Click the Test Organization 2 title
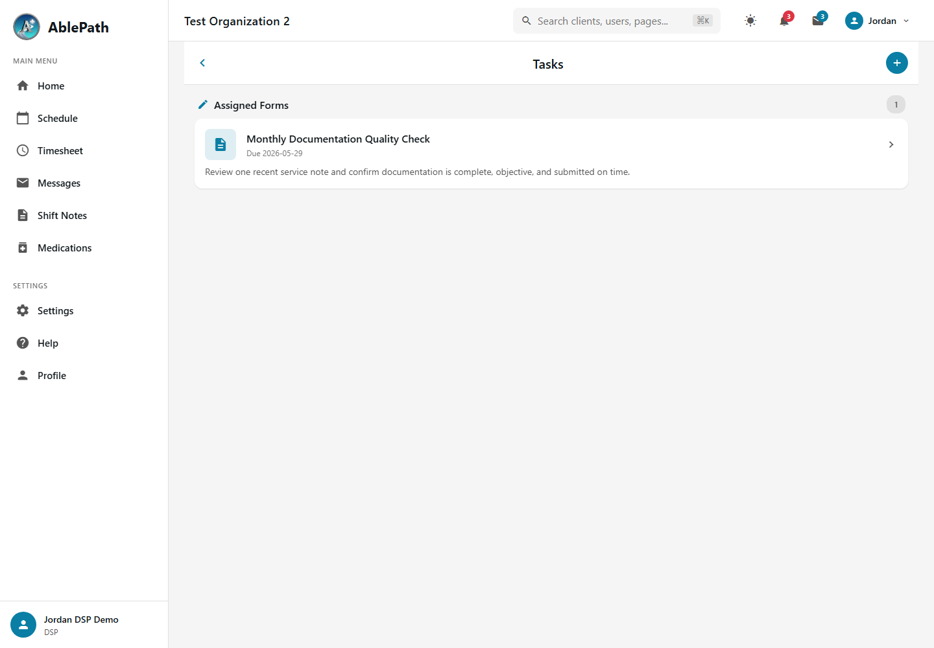Image resolution: width=934 pixels, height=648 pixels. pos(237,21)
